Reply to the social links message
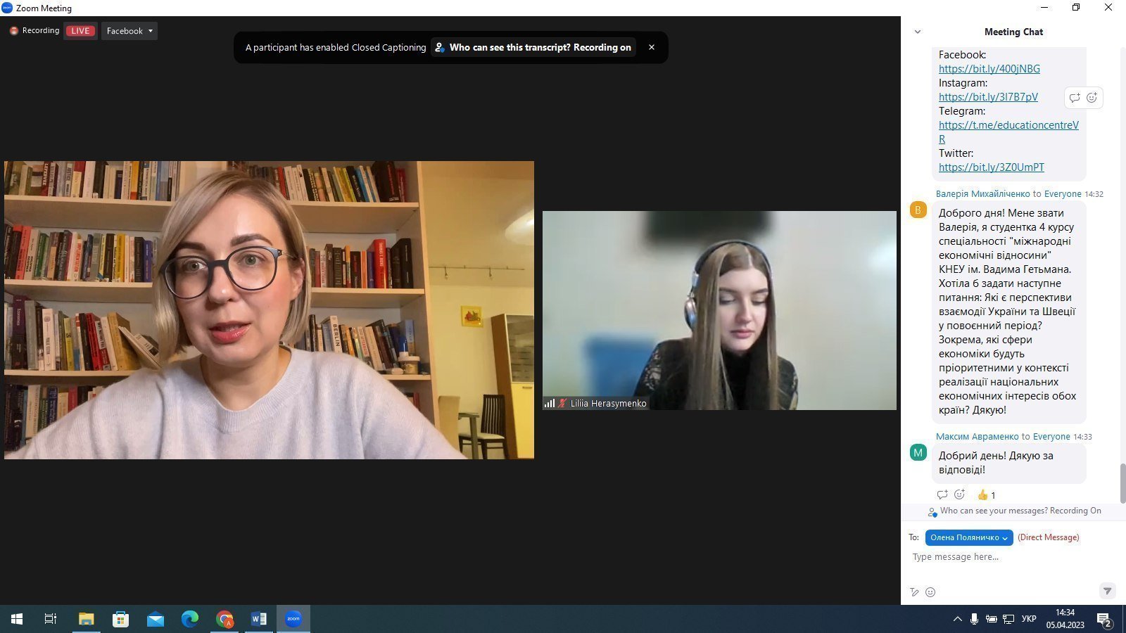This screenshot has height=633, width=1126. point(1075,98)
